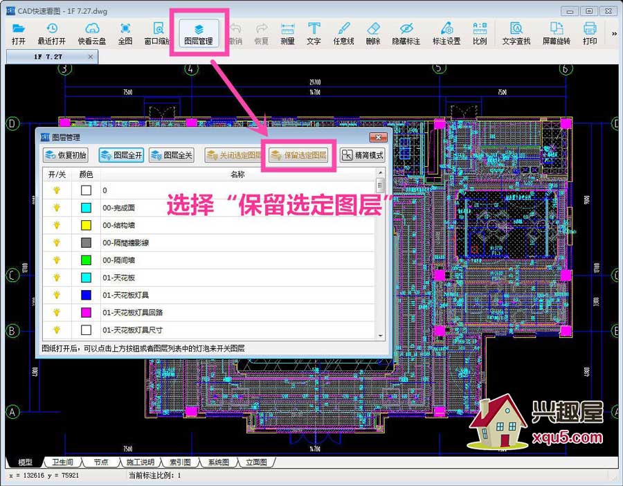Screen dimensions: 623x486
Task: Select the 文字 text tool
Action: coord(314,33)
